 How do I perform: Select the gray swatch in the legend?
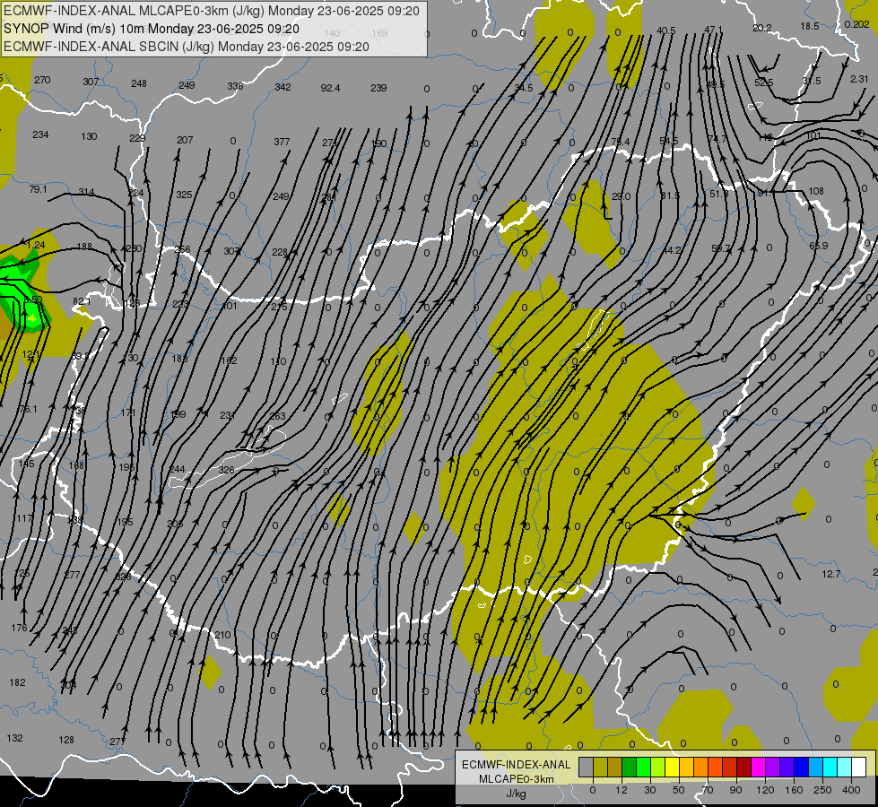[x=586, y=768]
